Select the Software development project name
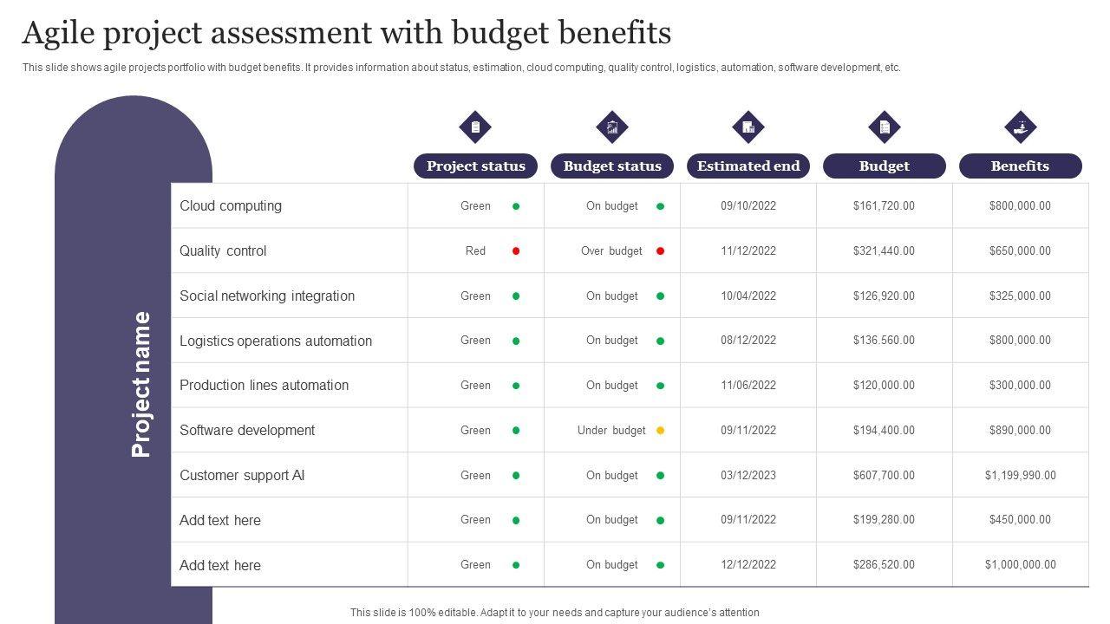Viewport: 1110px width, 624px height. [x=247, y=431]
